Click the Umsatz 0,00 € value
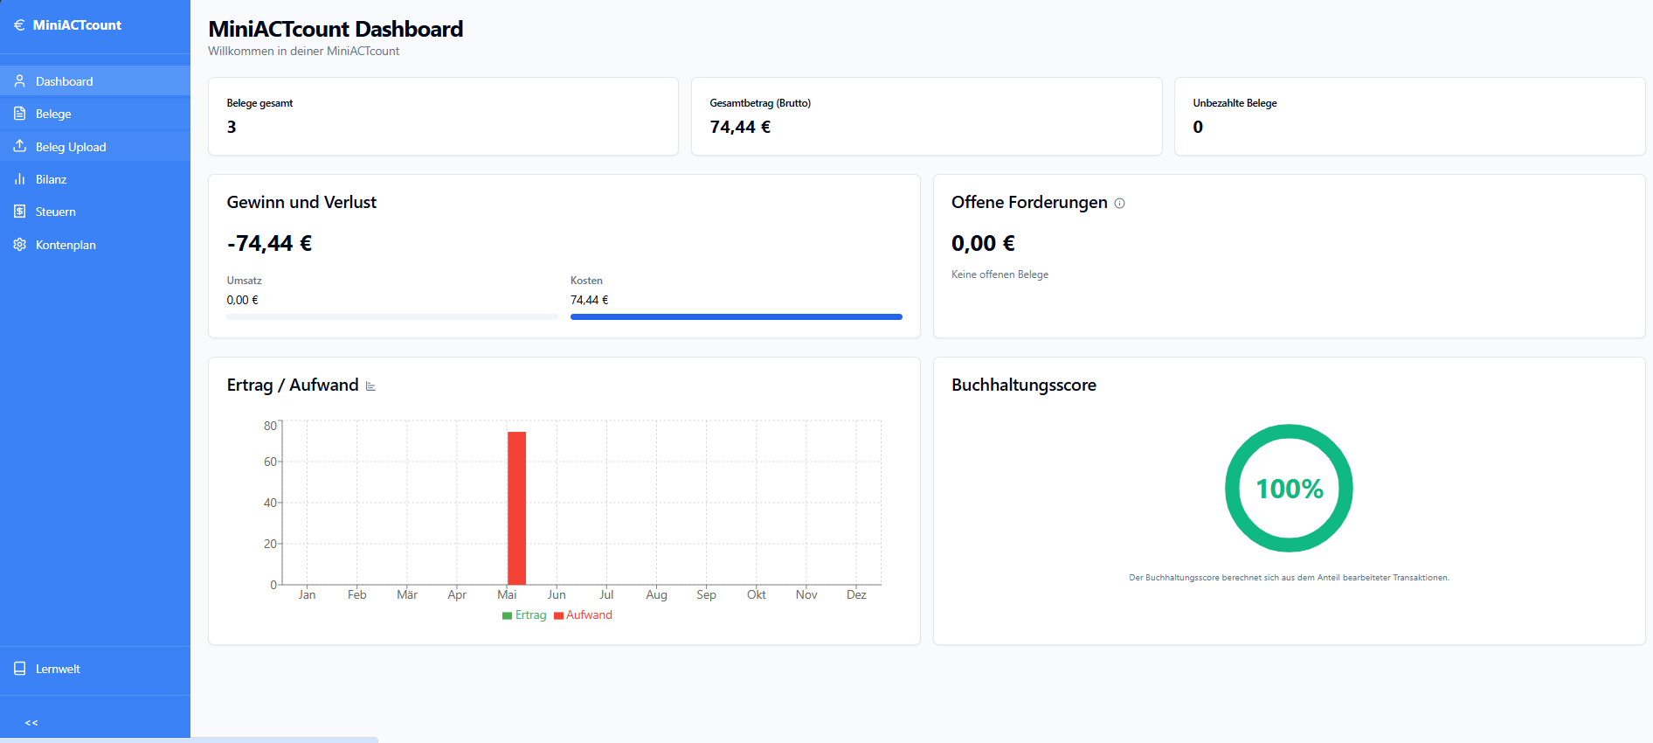The width and height of the screenshot is (1653, 743). tap(242, 300)
